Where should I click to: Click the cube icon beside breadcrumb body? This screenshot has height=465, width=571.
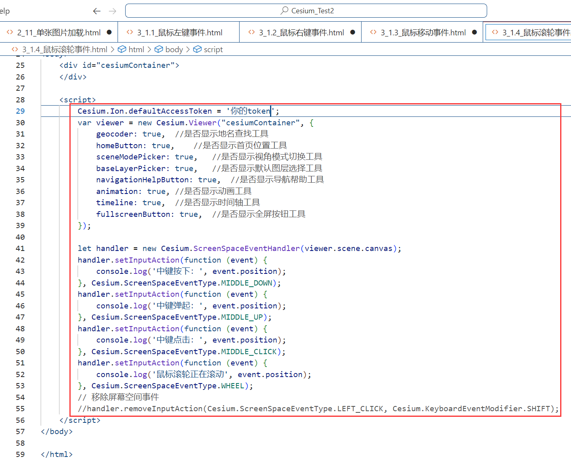pos(159,49)
